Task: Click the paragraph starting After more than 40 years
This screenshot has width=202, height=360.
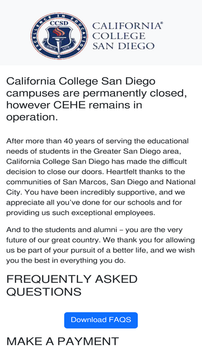Action: (101, 177)
